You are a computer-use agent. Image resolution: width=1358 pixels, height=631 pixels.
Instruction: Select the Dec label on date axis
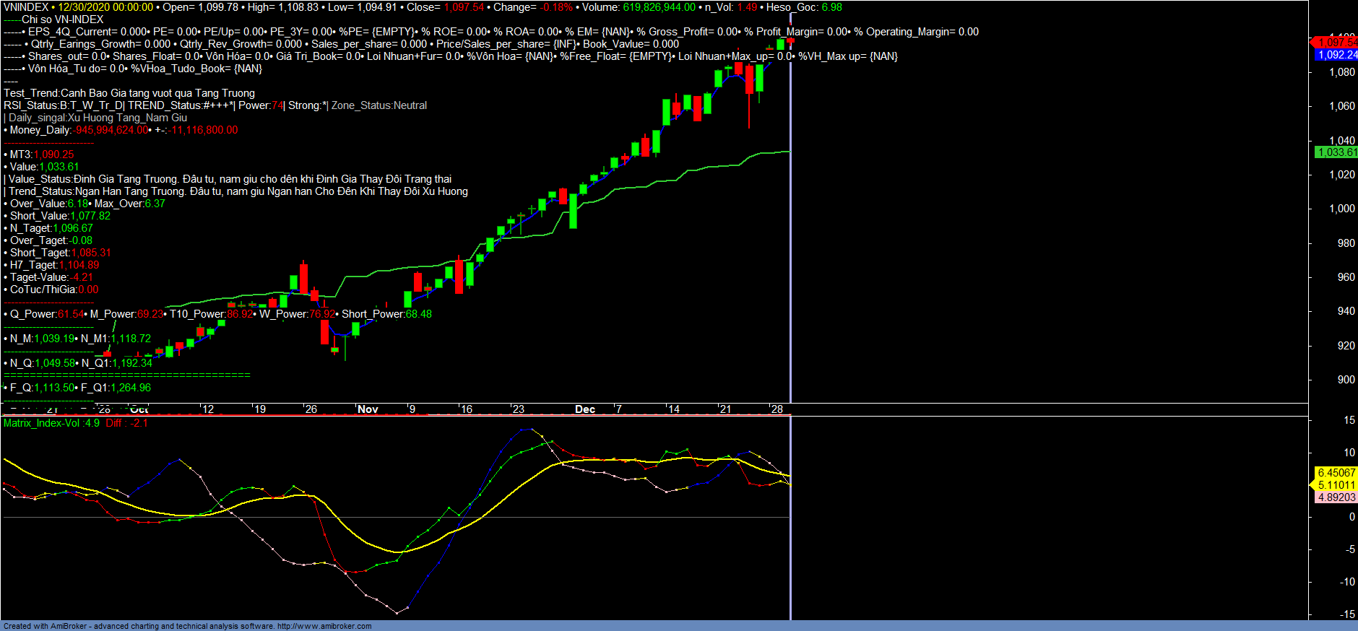coord(585,409)
